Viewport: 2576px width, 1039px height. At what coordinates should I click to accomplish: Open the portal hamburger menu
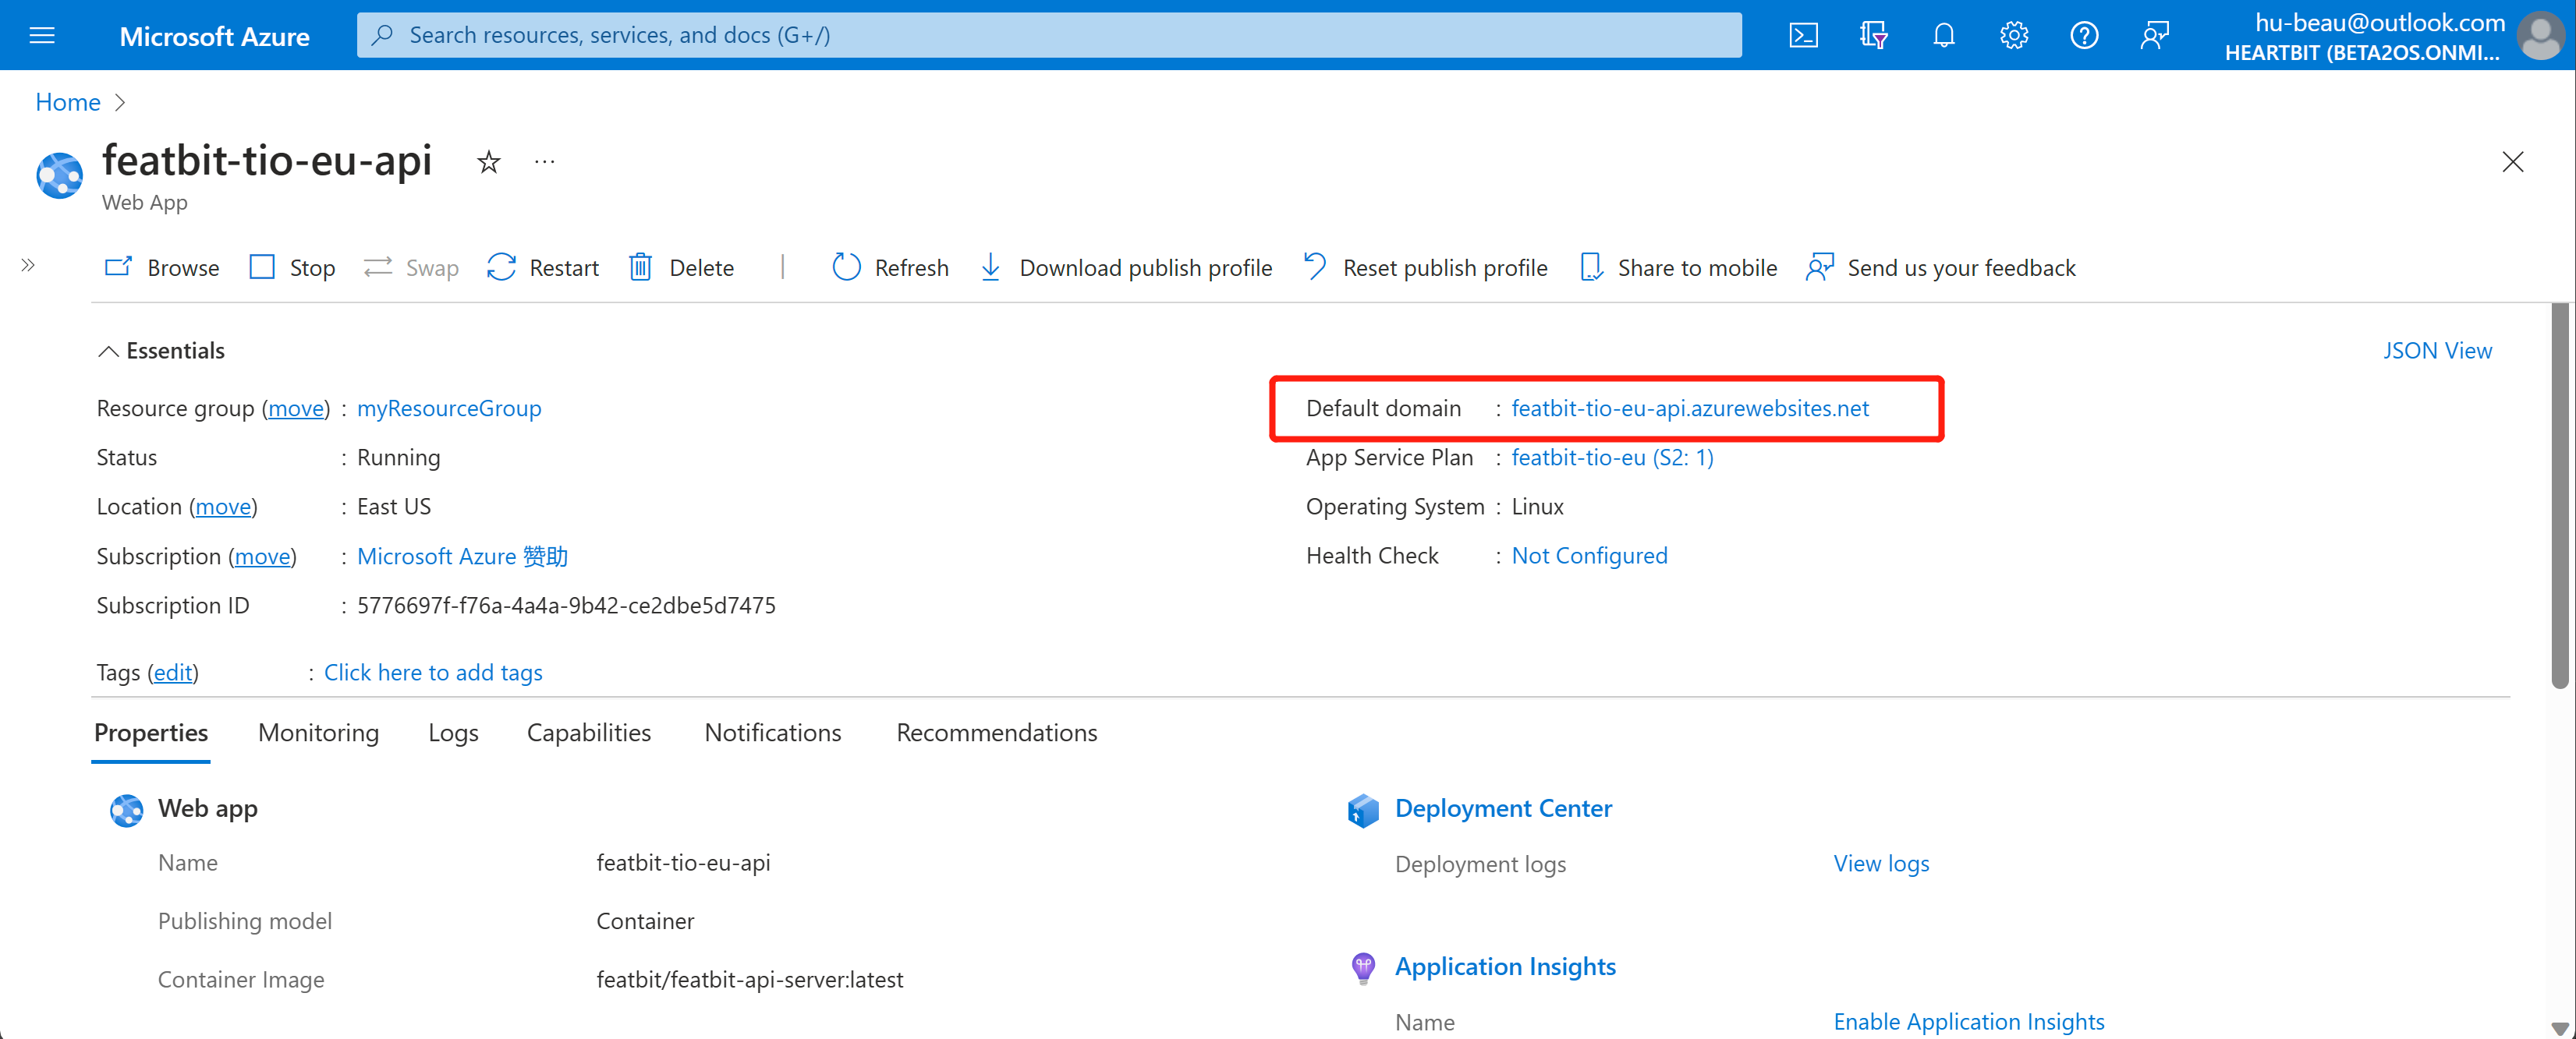42,36
